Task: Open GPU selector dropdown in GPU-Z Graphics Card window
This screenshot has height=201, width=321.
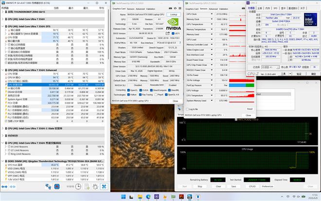Action: [x=132, y=101]
